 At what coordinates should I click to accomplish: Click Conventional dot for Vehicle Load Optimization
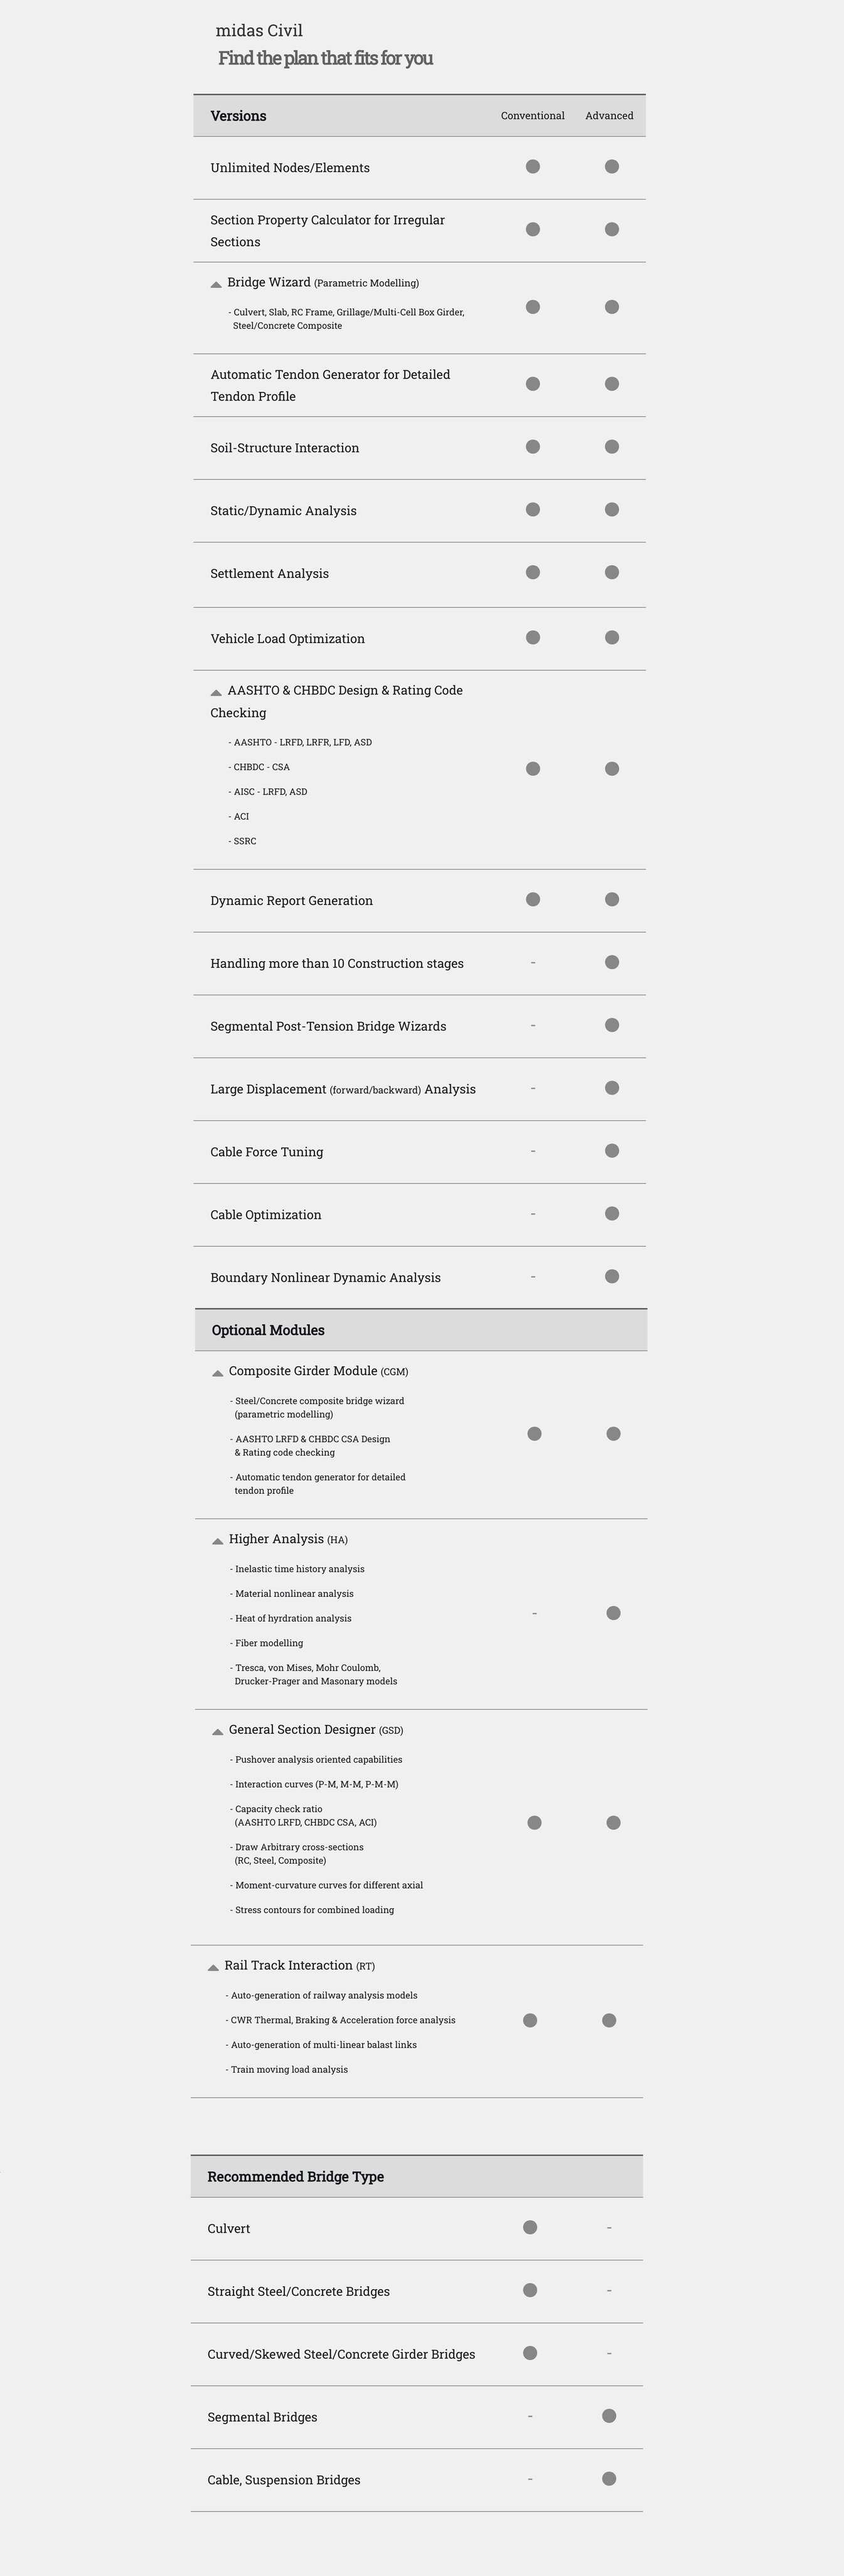tap(533, 637)
